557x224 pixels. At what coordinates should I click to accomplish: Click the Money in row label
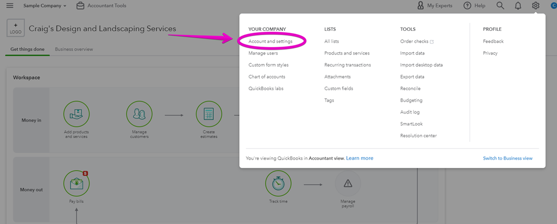click(31, 120)
